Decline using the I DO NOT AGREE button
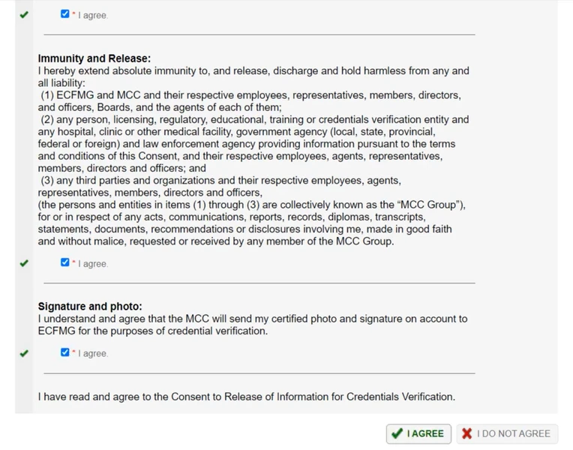 point(507,433)
